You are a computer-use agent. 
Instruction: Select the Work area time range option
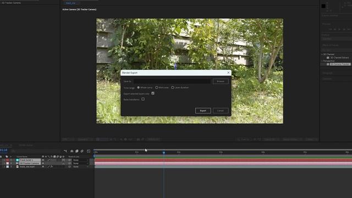click(156, 87)
